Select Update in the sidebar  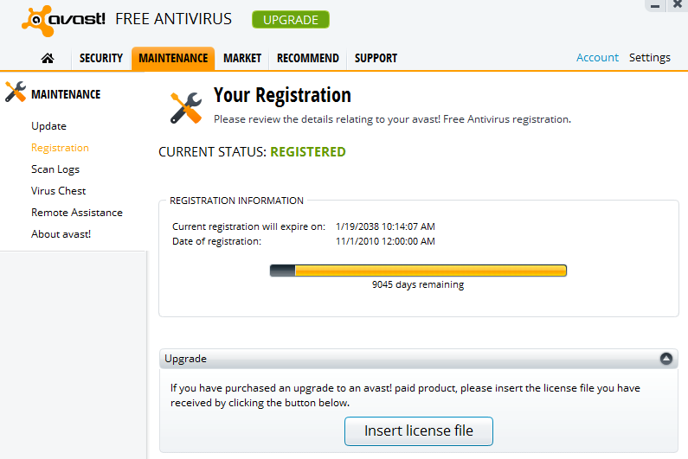click(x=48, y=126)
